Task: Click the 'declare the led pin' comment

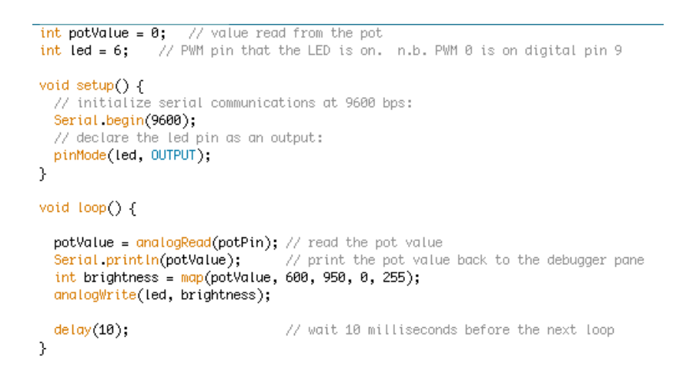Action: 189,139
